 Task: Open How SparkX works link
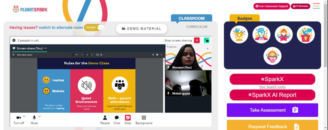pyautogui.click(x=272, y=87)
